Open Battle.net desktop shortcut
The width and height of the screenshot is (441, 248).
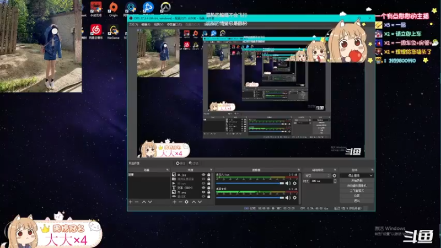(x=148, y=9)
